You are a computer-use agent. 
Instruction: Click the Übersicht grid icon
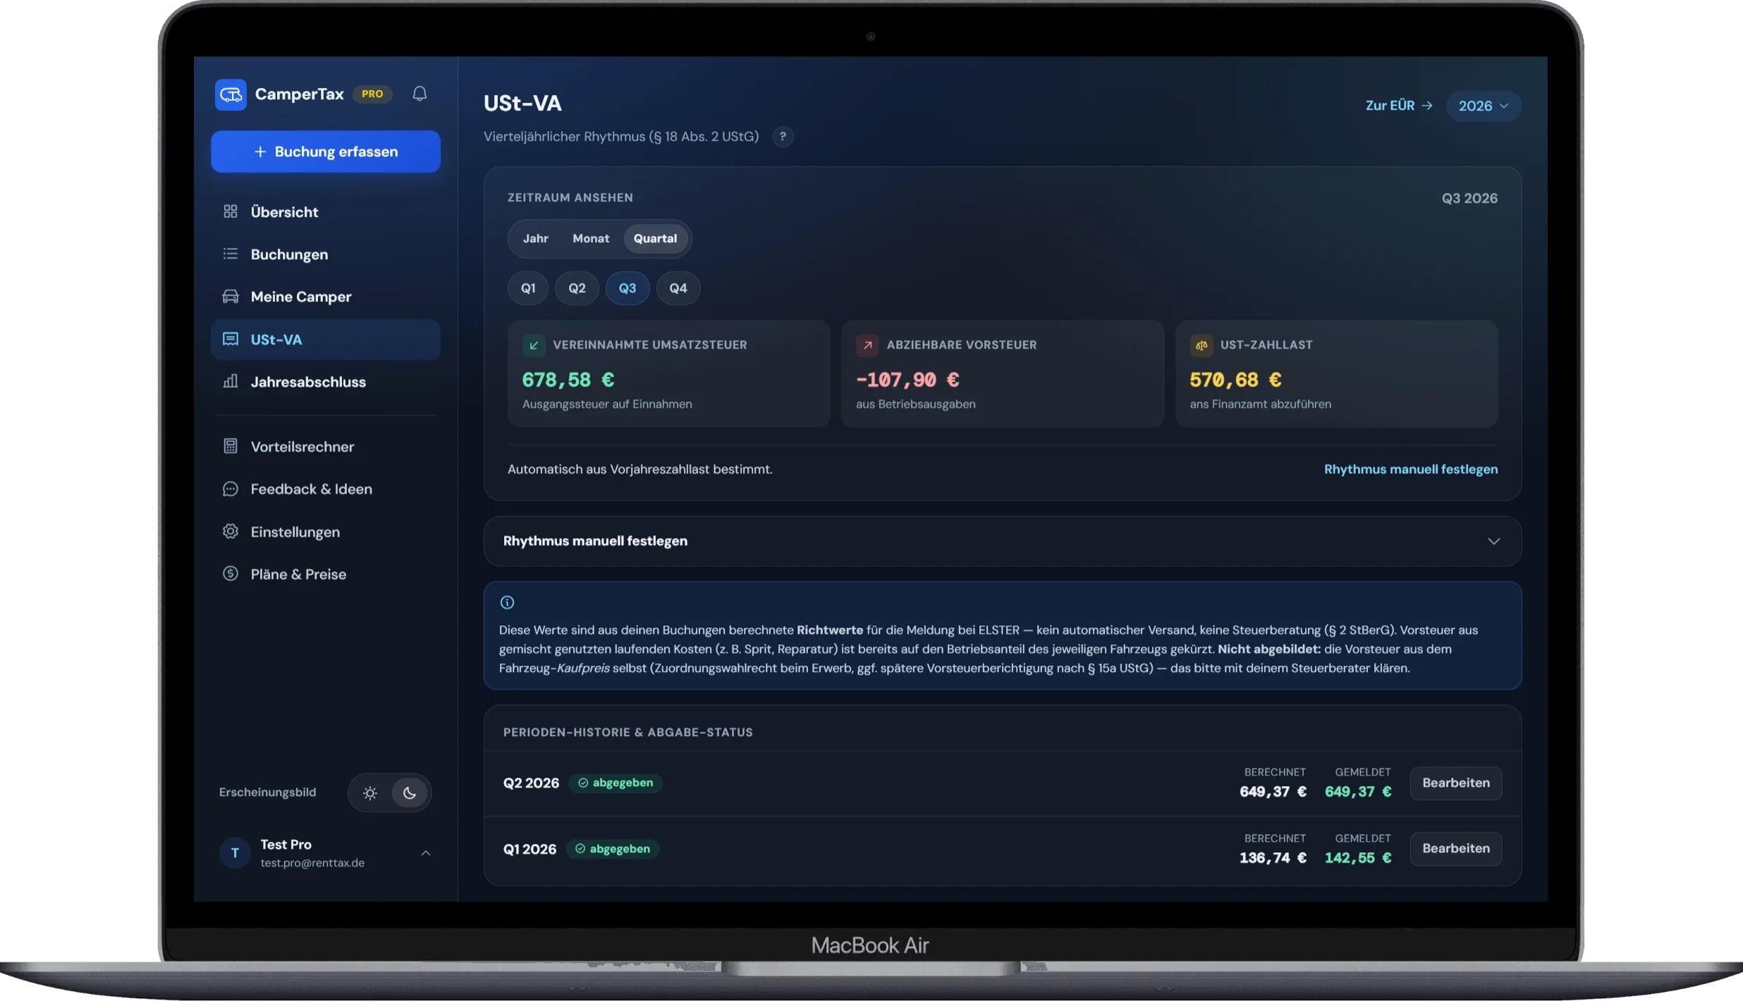pos(231,211)
